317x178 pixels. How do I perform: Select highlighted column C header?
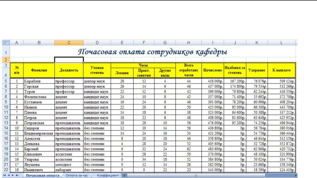pos(69,42)
